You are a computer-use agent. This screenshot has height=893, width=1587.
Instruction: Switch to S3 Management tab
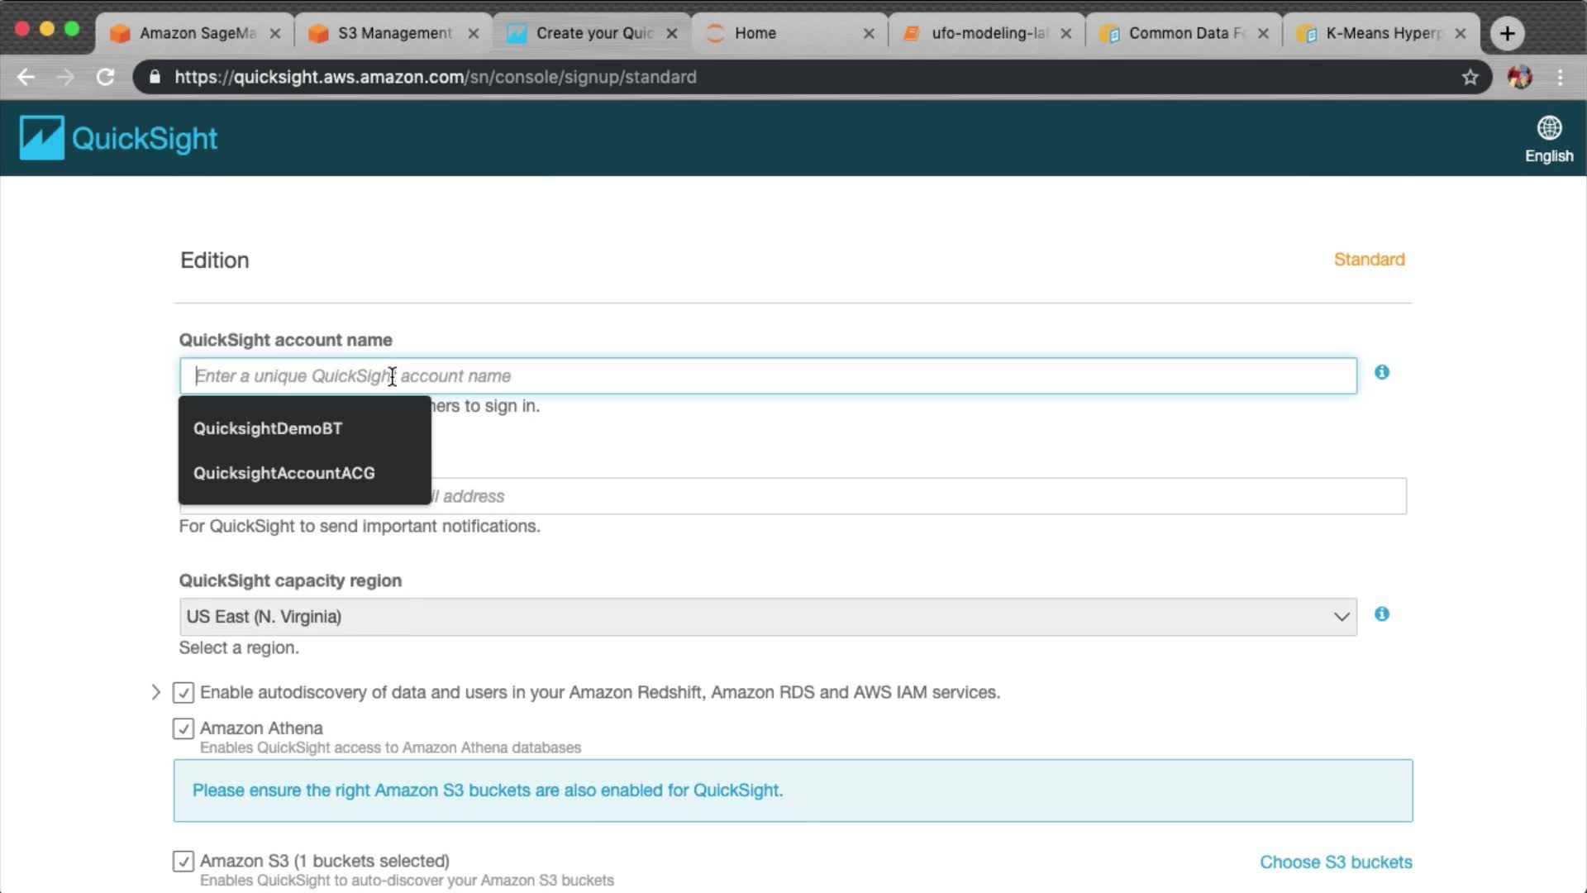click(394, 33)
